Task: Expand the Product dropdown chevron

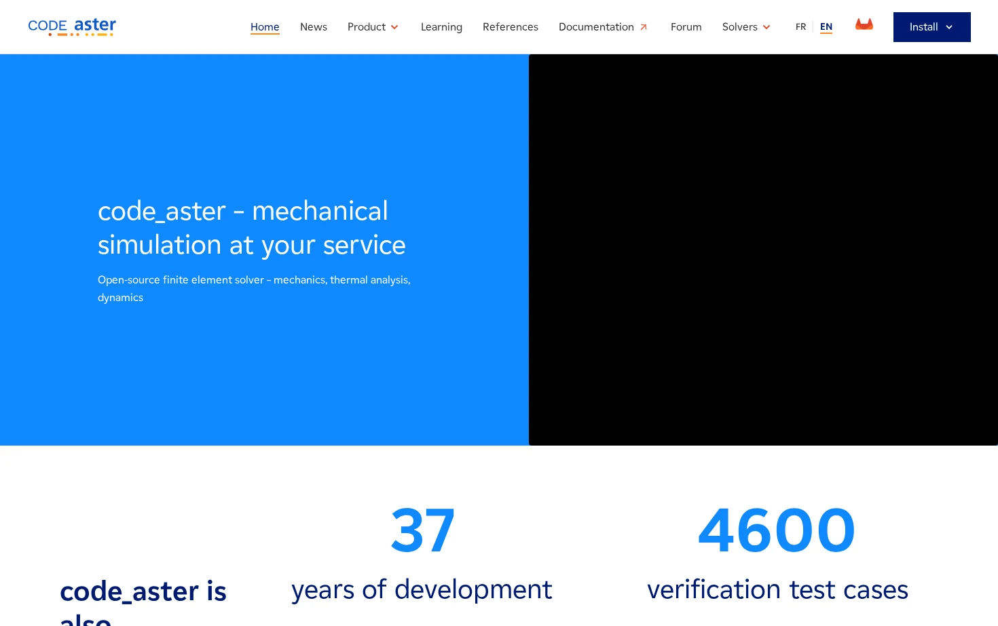Action: point(394,27)
